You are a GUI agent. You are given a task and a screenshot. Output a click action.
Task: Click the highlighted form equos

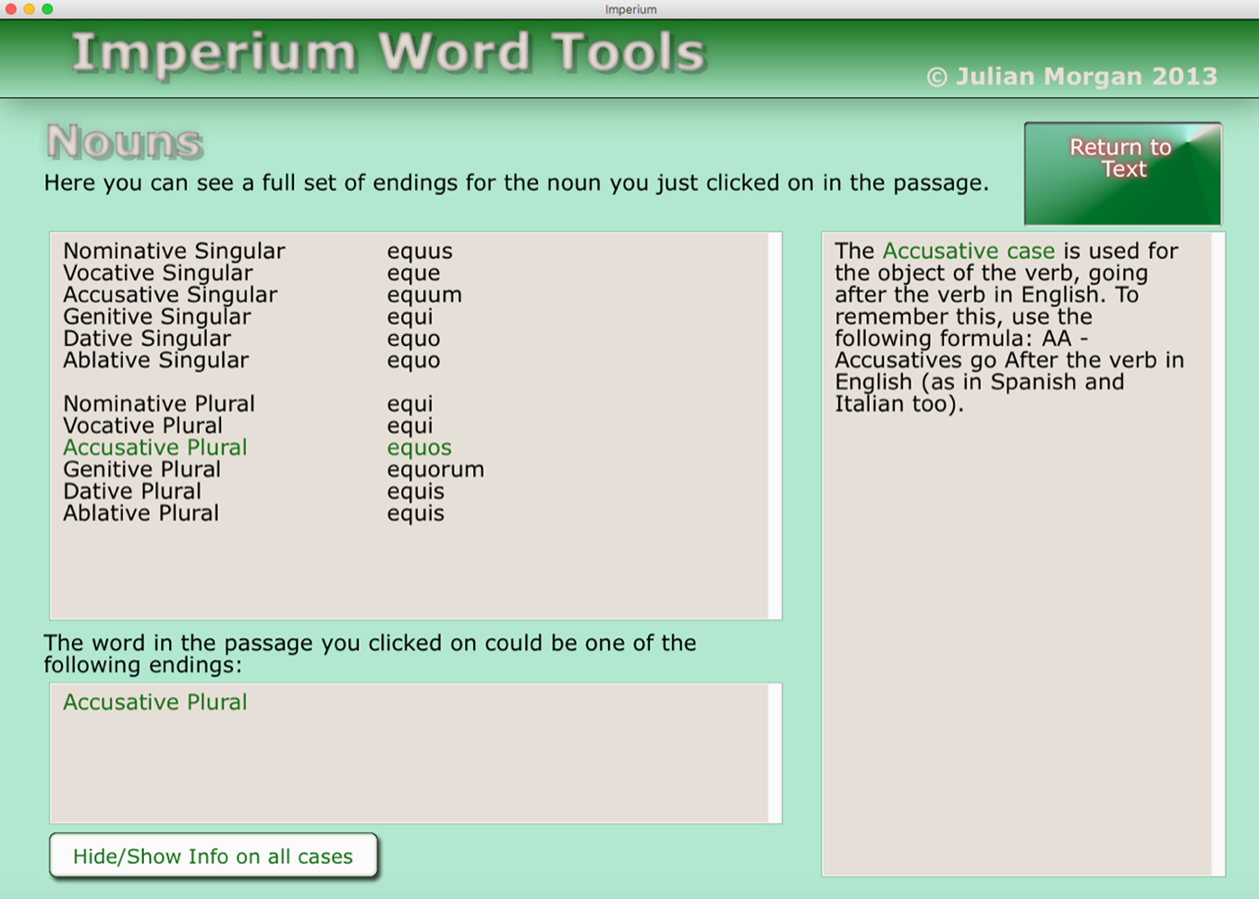point(419,448)
